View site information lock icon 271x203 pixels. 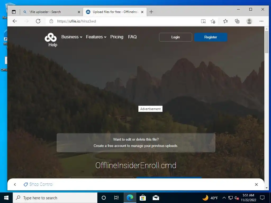(x=51, y=21)
